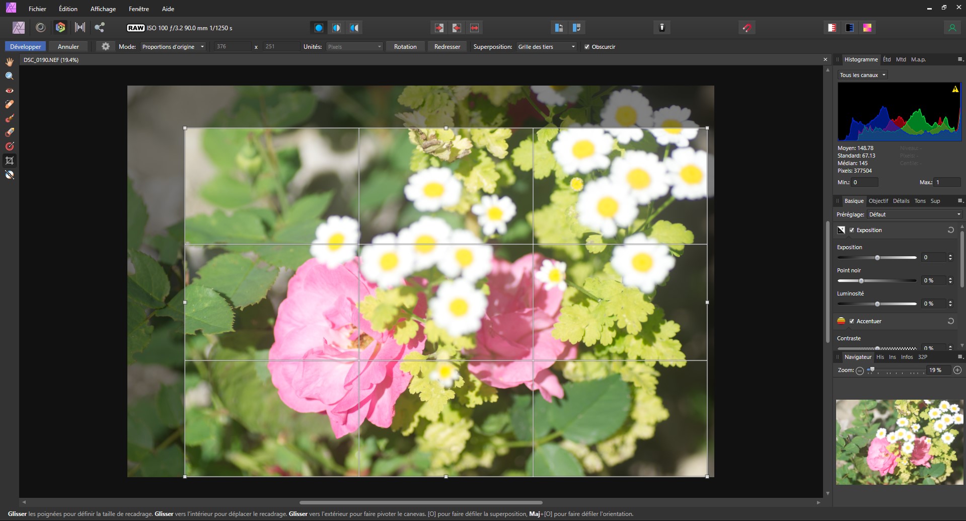Viewport: 966px width, 521px height.
Task: Disable the Exposition checkbox
Action: tap(852, 230)
